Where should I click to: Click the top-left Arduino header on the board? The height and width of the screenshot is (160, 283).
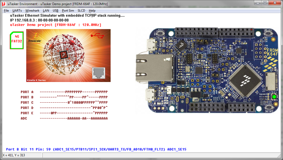pyautogui.click(x=197, y=33)
